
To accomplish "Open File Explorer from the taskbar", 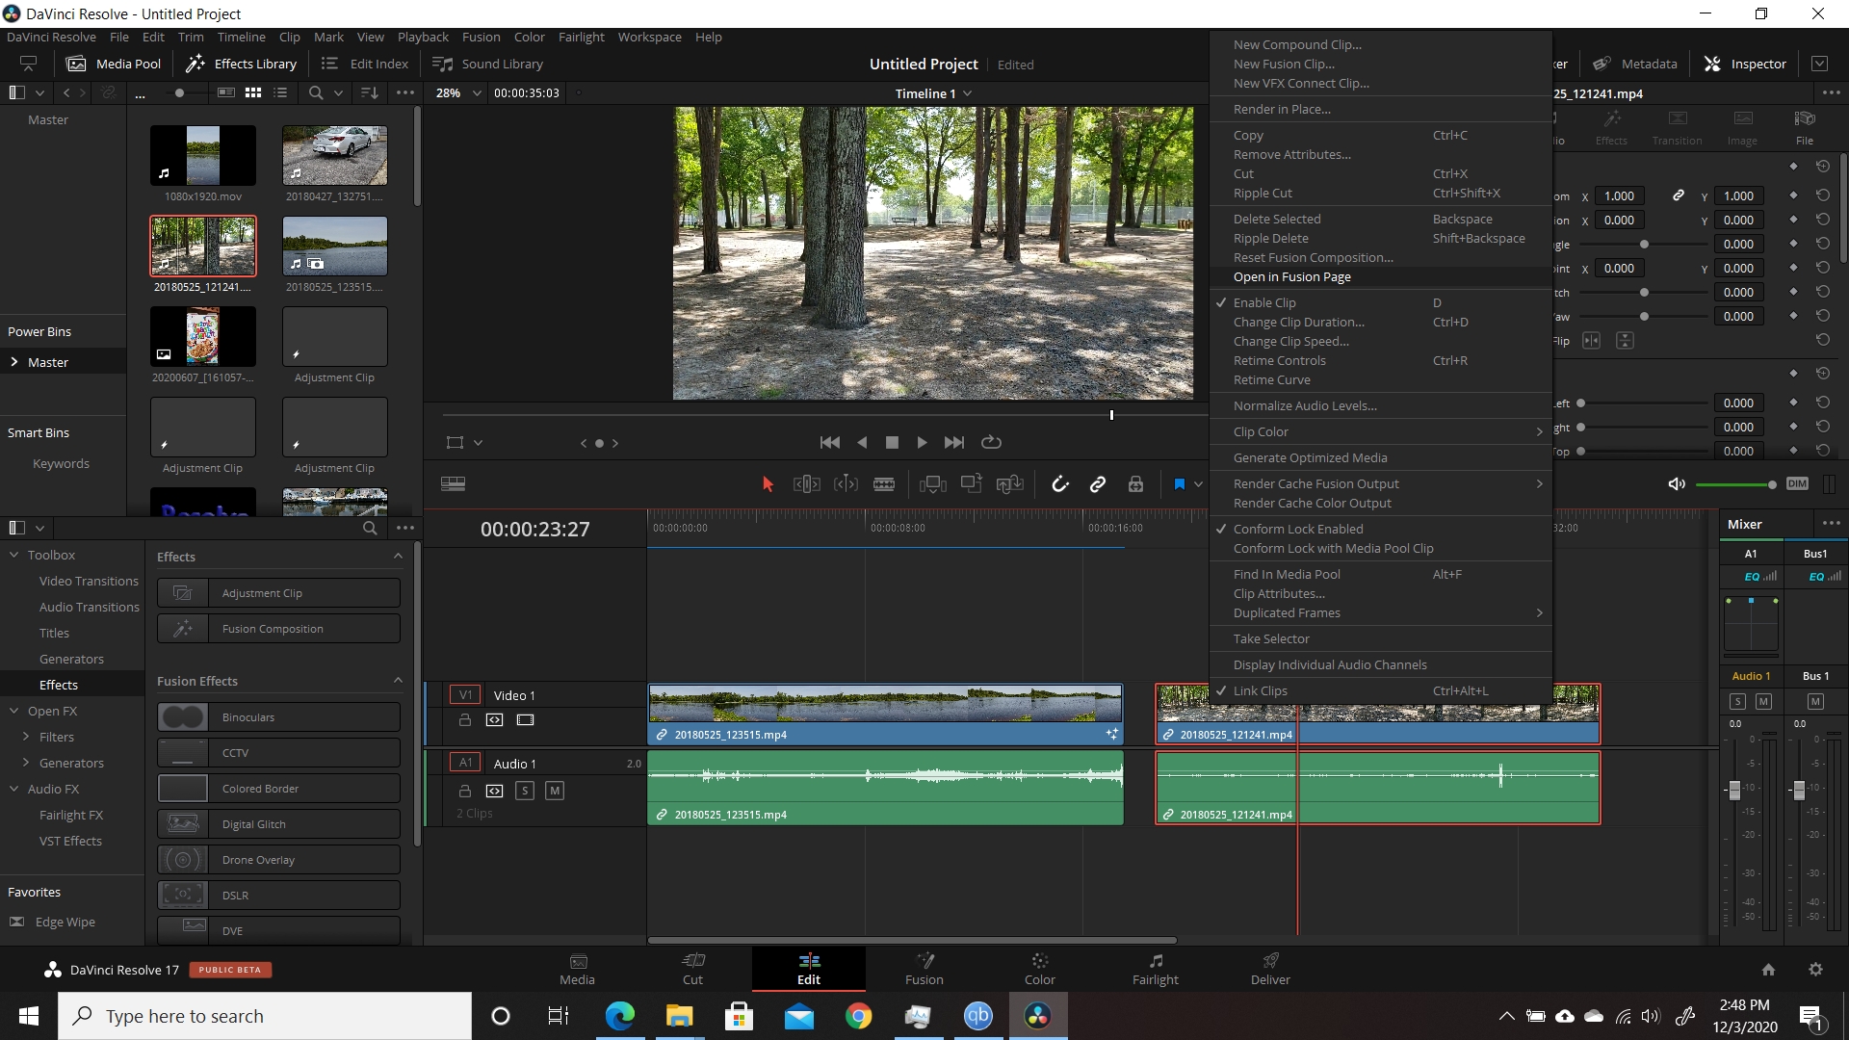I will 679,1016.
